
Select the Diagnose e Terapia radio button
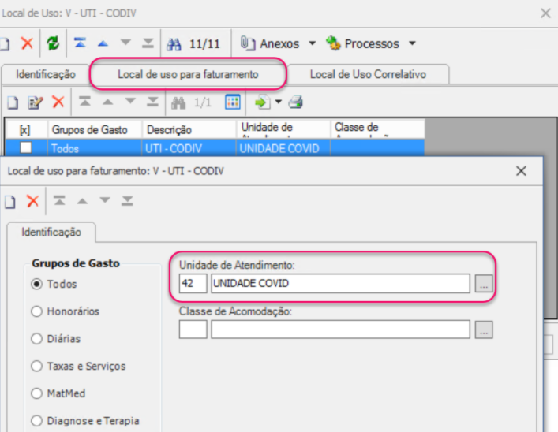click(36, 421)
